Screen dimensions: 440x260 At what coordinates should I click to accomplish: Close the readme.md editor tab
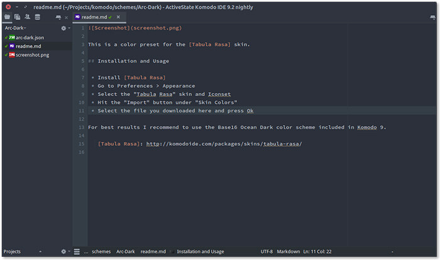(x=118, y=17)
